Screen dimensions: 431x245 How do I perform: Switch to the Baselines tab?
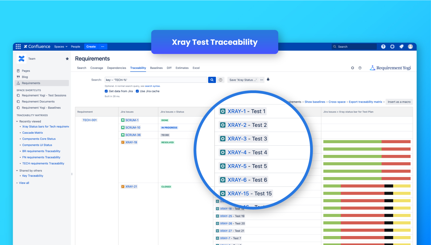(156, 68)
